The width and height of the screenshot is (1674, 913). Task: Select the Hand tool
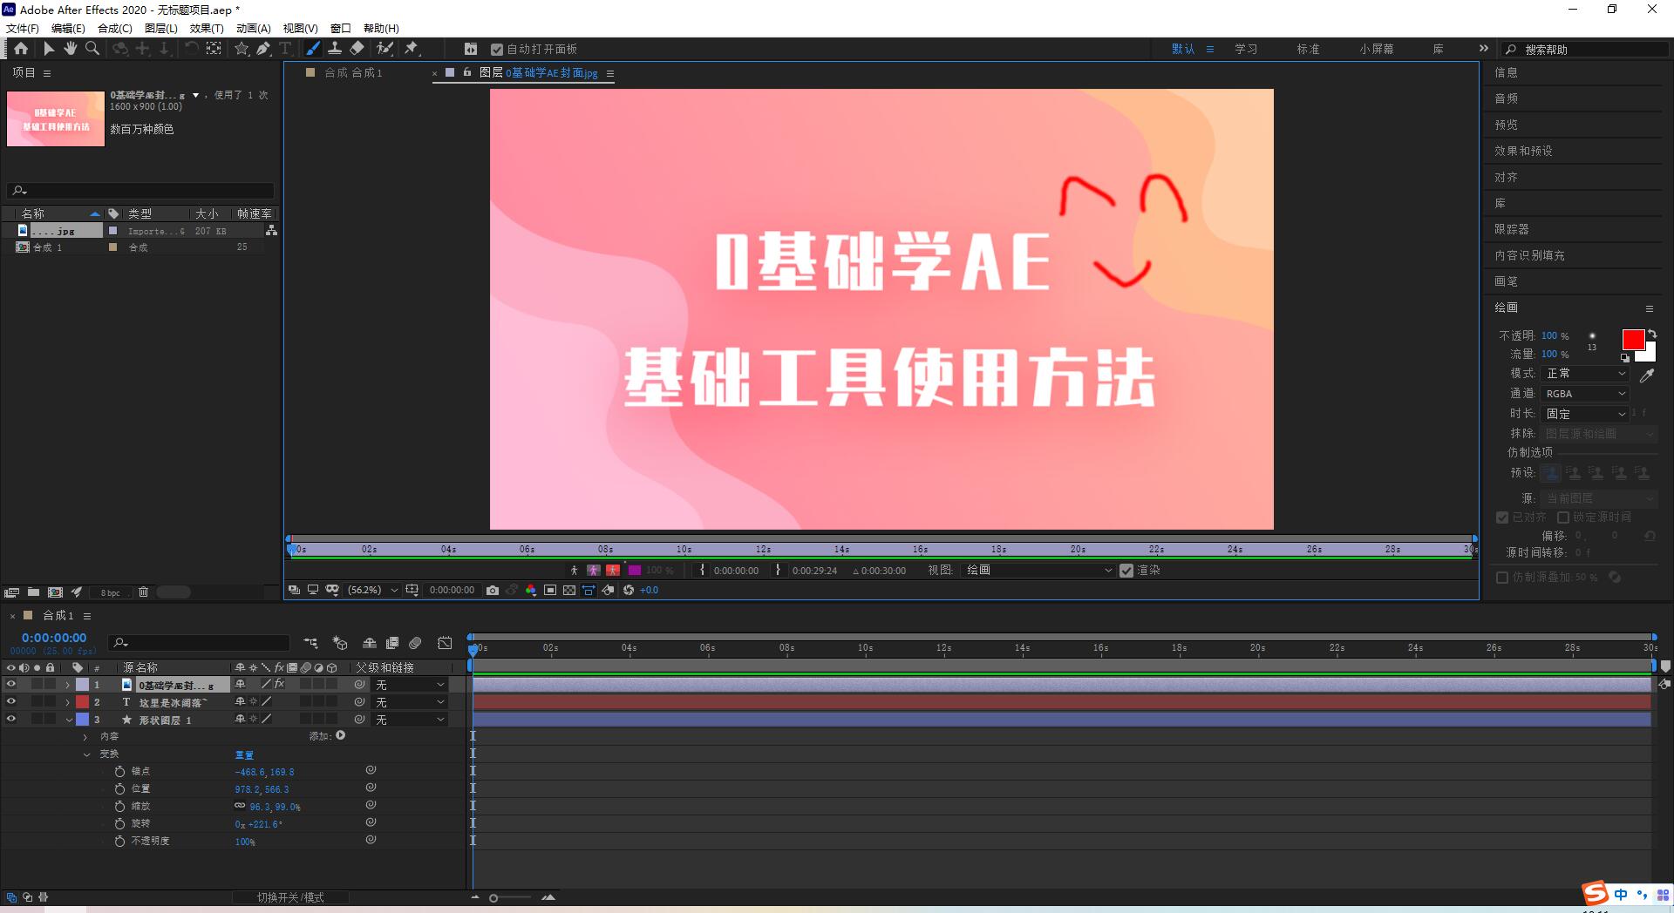click(x=71, y=49)
